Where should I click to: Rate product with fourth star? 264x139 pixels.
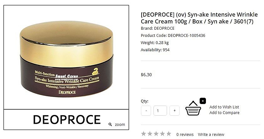pyautogui.click(x=162, y=134)
